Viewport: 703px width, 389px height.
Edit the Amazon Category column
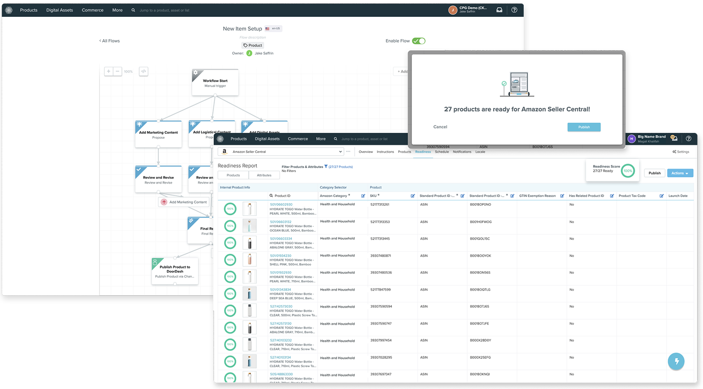[363, 196]
